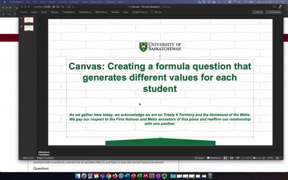Screen dimensions: 288x180
Task: Open the Insert ribbon tab
Action: point(34,12)
